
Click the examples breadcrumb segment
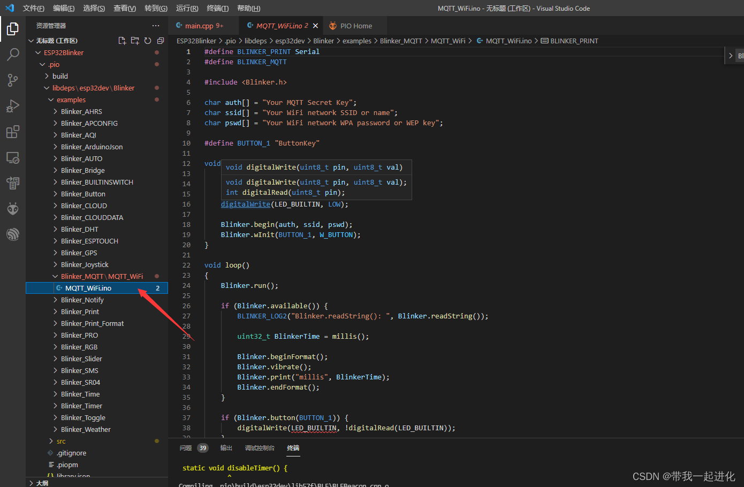[357, 41]
